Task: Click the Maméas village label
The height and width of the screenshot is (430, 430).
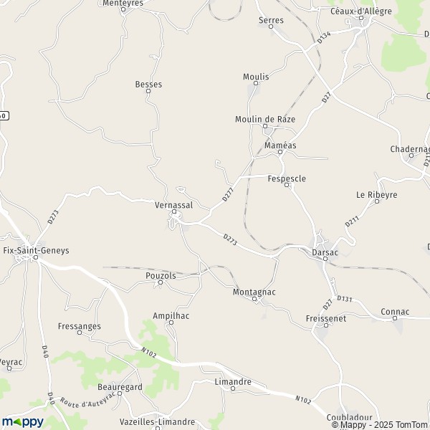Action: tap(280, 145)
